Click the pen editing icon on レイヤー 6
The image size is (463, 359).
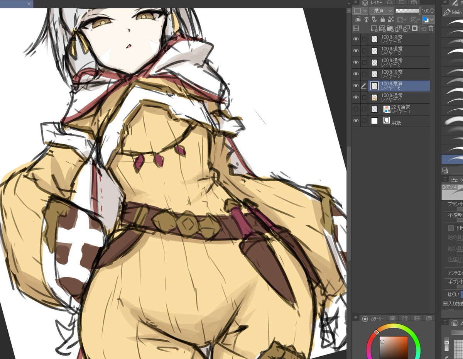[363, 86]
